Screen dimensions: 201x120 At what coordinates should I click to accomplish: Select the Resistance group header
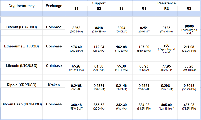tap(166, 3)
